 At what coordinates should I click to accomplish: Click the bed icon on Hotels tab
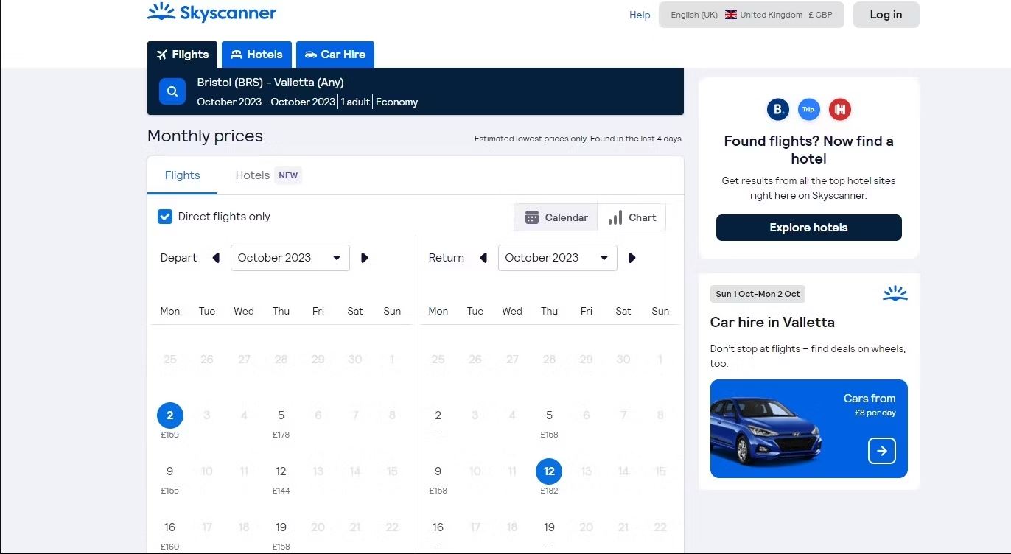point(237,55)
